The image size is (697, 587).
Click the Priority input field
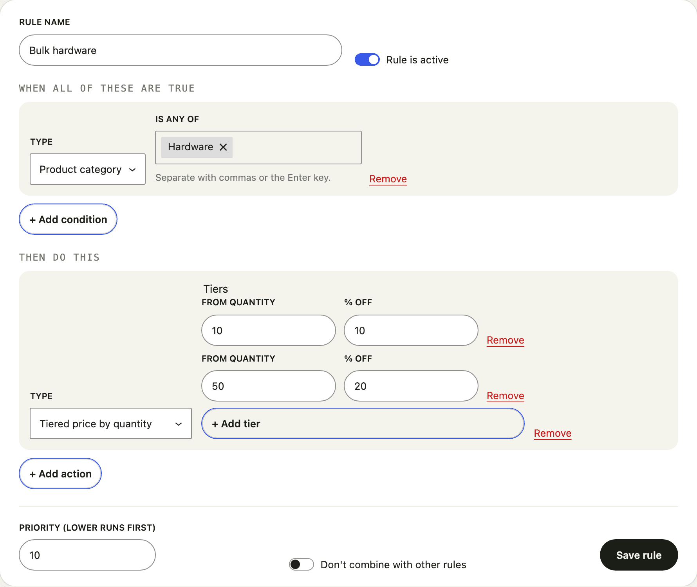(87, 555)
